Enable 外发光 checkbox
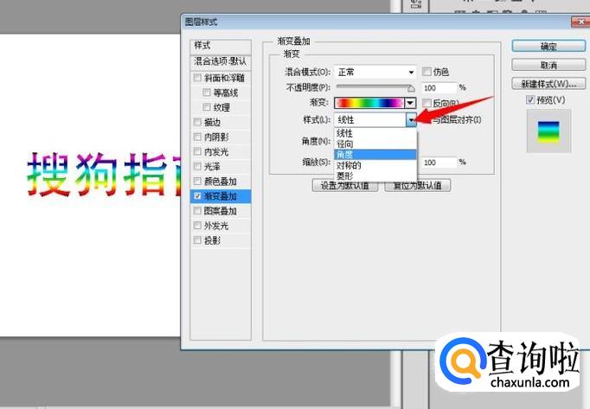The height and width of the screenshot is (409, 590). pos(197,226)
